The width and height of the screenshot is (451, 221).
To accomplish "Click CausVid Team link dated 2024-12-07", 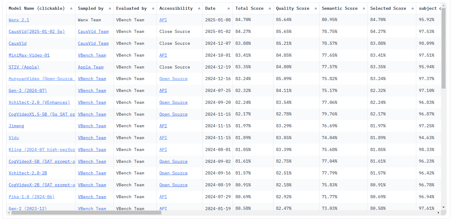I will pos(93,43).
